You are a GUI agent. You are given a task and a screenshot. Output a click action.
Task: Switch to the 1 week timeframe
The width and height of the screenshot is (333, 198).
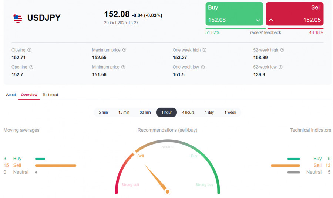click(x=230, y=112)
